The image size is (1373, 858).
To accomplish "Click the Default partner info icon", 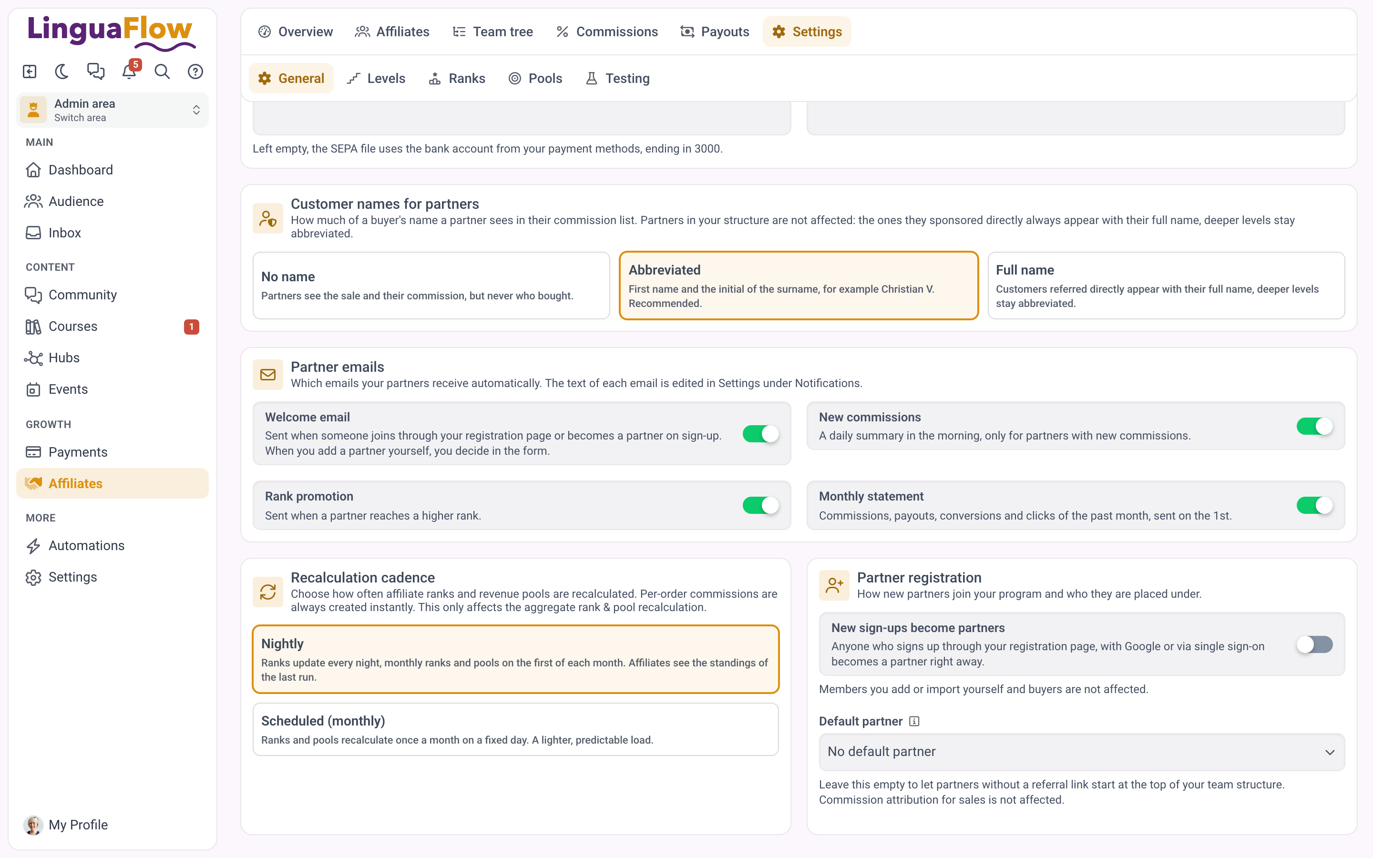I will pyautogui.click(x=914, y=721).
